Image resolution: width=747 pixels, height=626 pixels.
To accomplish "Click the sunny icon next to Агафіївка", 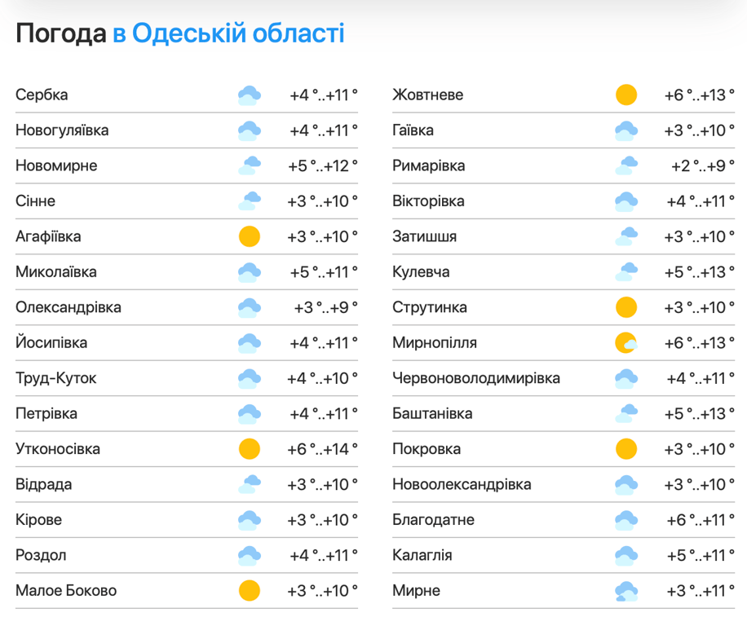I will click(249, 237).
